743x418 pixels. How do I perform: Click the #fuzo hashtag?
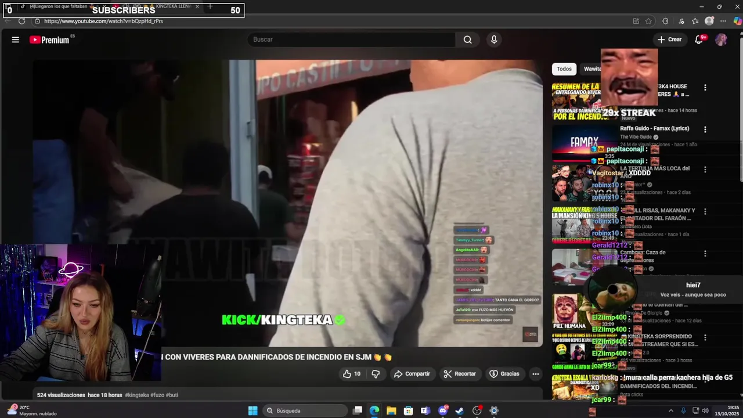pyautogui.click(x=157, y=395)
